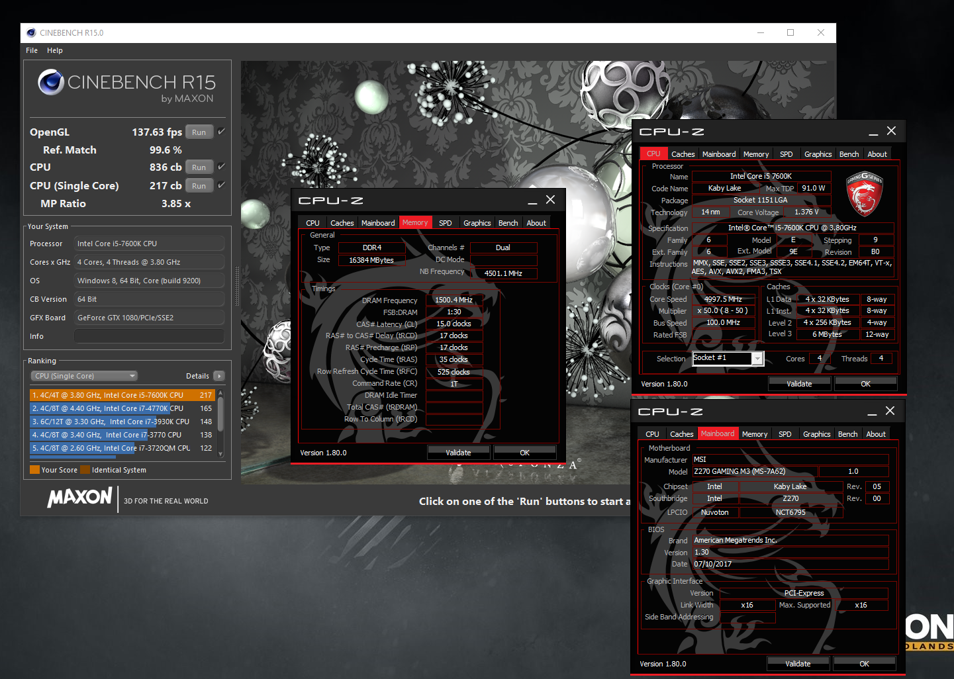This screenshot has width=954, height=679.
Task: Open SPD tab in Mainboard CPU-Z window
Action: click(x=785, y=434)
